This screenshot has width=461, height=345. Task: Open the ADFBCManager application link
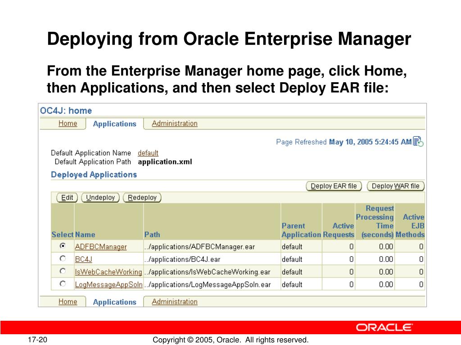pyautogui.click(x=101, y=247)
